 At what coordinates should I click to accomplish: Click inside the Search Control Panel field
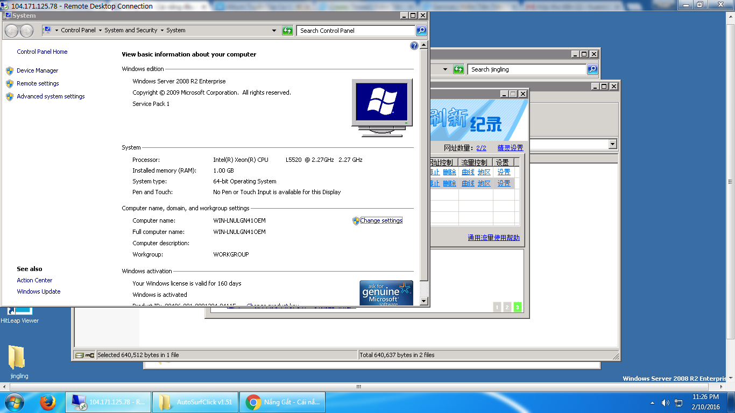point(355,31)
